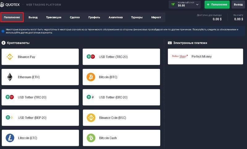Image resolution: width=247 pixels, height=149 pixels.
Task: Select the Ethereum (ETH) diamond icon
Action: tap(10, 77)
